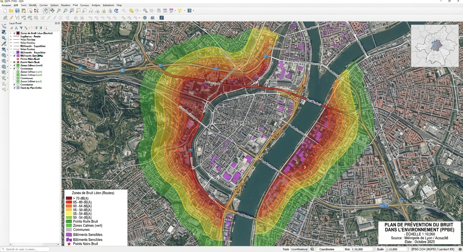Open the Scale combo box showing 1:10,000
Image resolution: width=463 pixels, height=252 pixels.
[x=397, y=249]
